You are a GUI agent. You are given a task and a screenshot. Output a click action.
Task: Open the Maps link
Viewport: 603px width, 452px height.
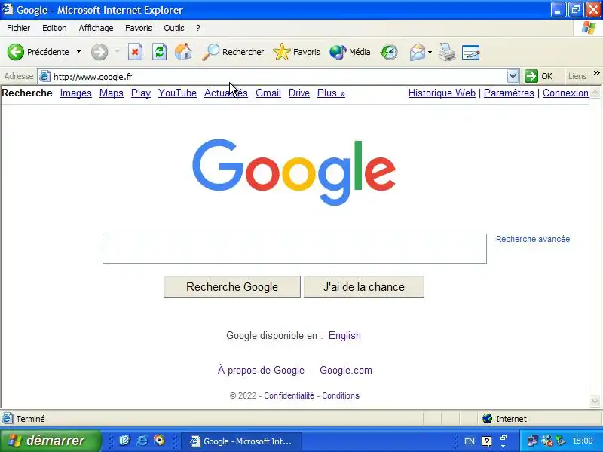tap(111, 93)
